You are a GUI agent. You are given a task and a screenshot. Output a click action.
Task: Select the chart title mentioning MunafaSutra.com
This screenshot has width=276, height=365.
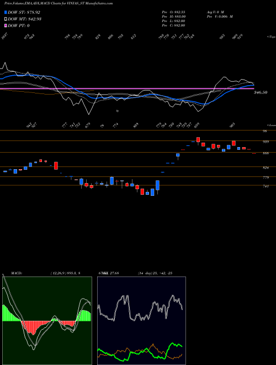[59, 3]
